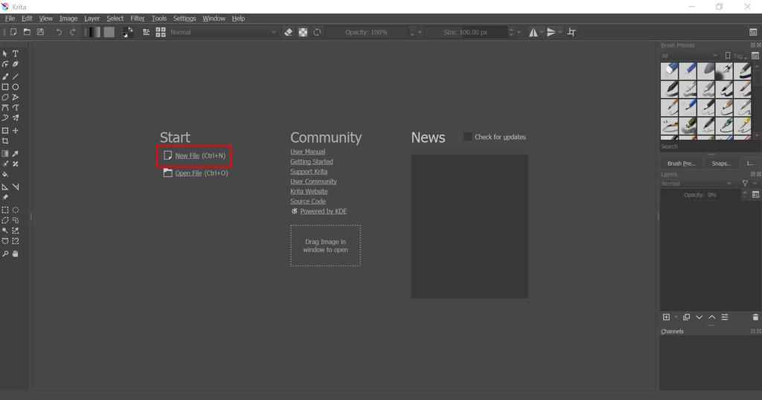
Task: Select the Polygon tool
Action: click(x=5, y=97)
